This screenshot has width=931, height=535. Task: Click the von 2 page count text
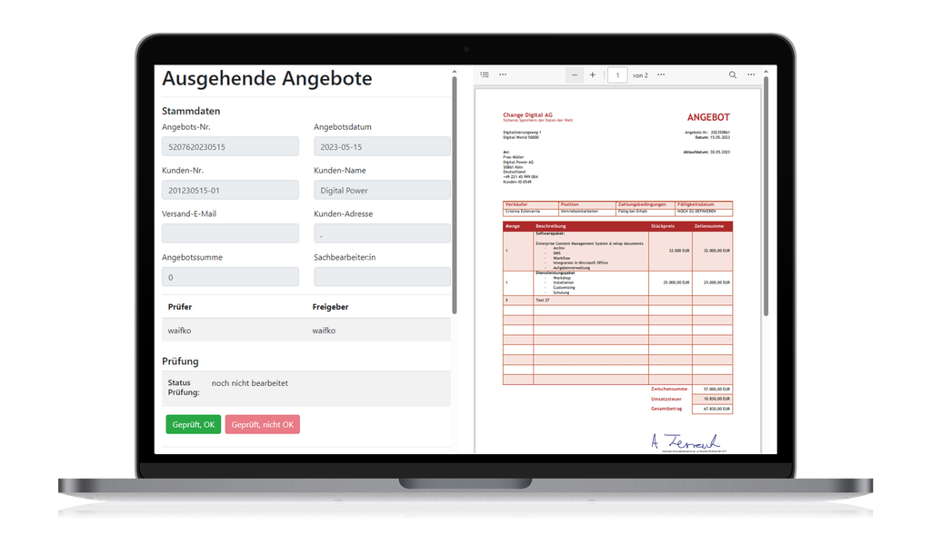pos(640,75)
